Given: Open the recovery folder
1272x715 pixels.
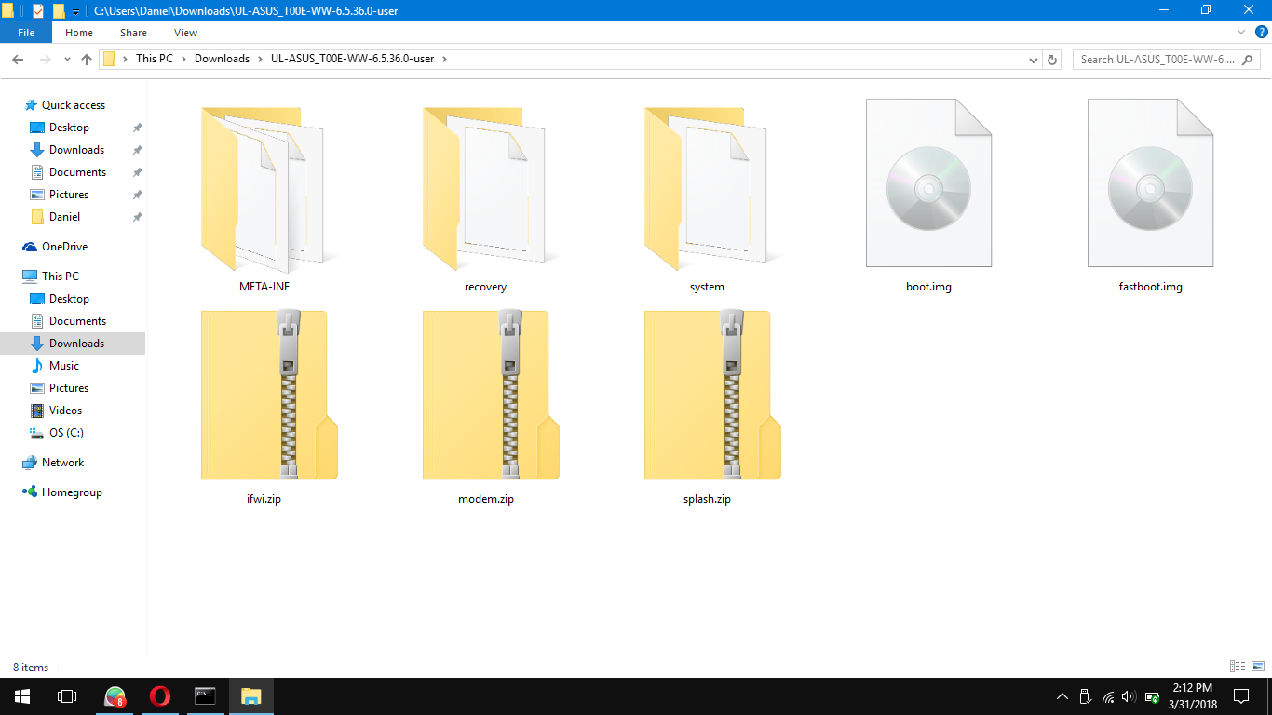Looking at the screenshot, I should click(x=485, y=186).
